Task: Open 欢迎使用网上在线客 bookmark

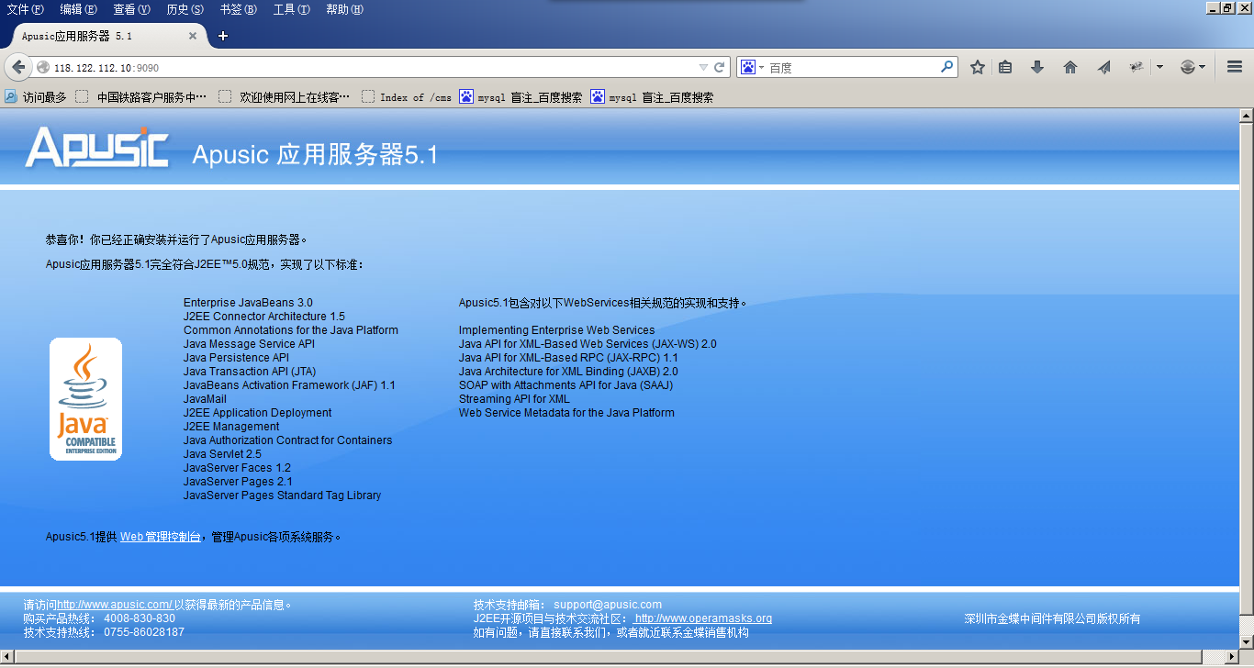Action: [x=285, y=96]
